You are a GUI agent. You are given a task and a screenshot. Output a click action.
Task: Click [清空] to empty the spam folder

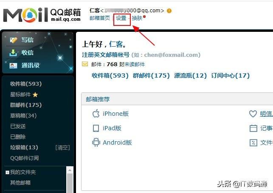(x=62, y=148)
